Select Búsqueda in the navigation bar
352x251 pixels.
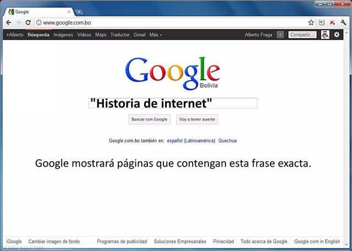pyautogui.click(x=38, y=35)
